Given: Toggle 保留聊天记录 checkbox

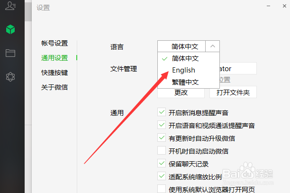Looking at the screenshot, I should 162,163.
